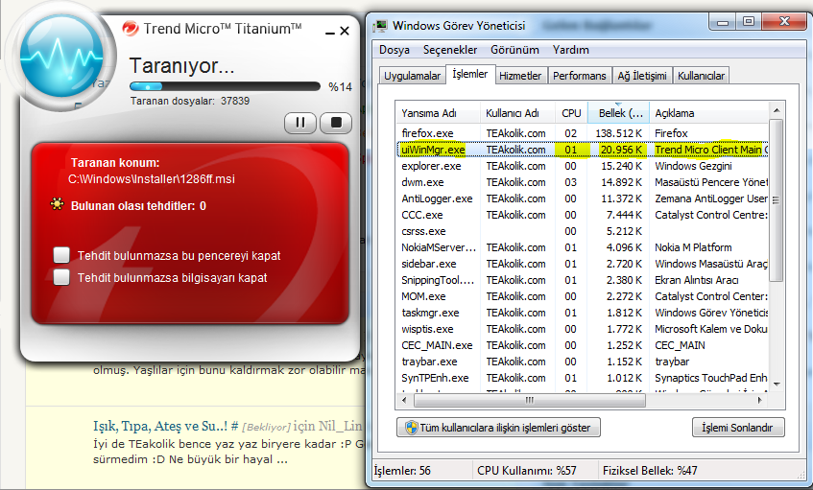Click 'İşlemler: 56' in status bar
The width and height of the screenshot is (813, 490).
tap(402, 471)
